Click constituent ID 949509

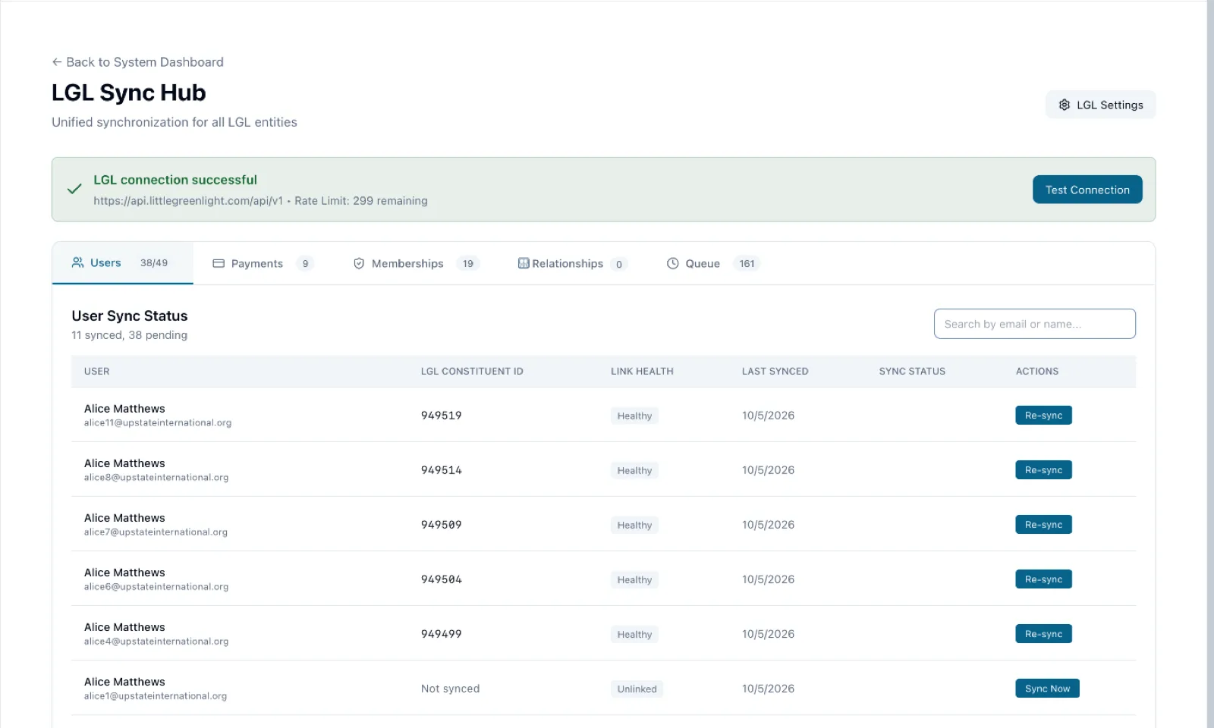click(x=441, y=525)
